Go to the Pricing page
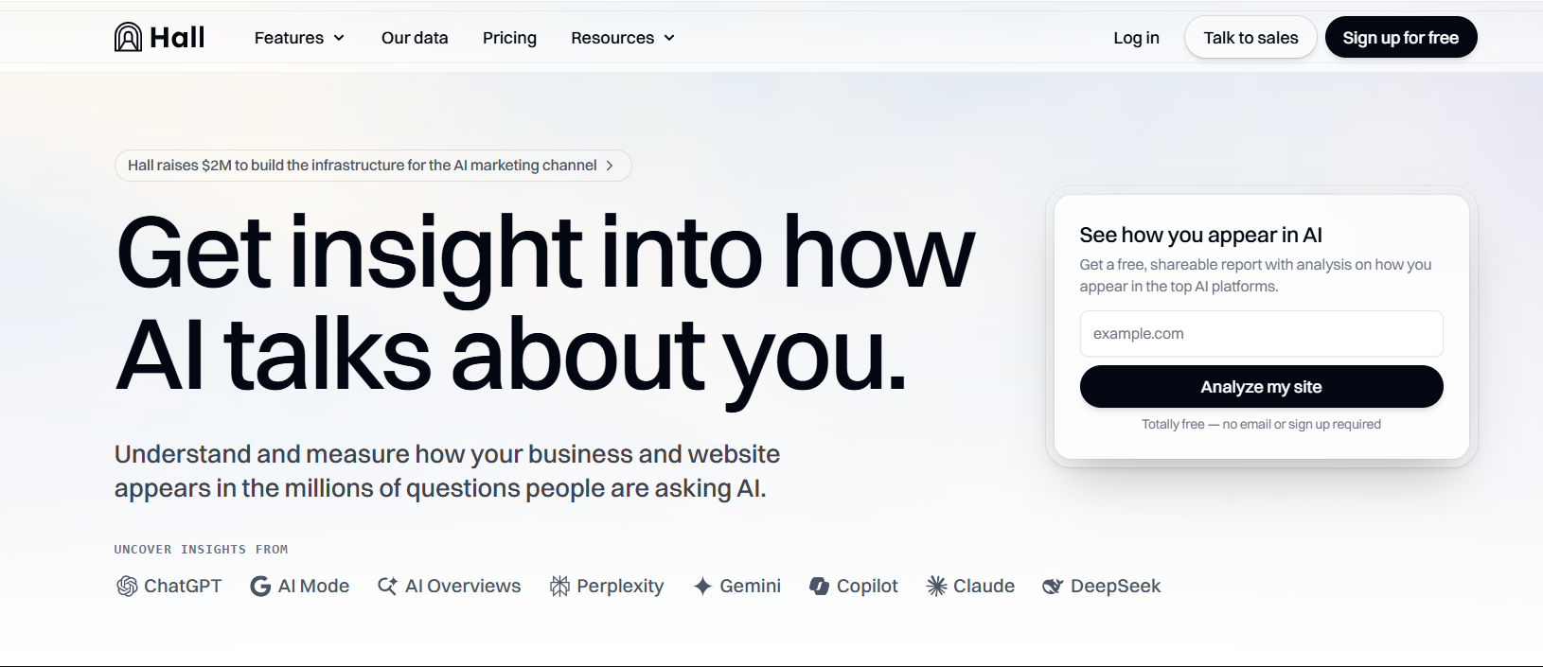Screen dimensions: 1543x667 [509, 38]
